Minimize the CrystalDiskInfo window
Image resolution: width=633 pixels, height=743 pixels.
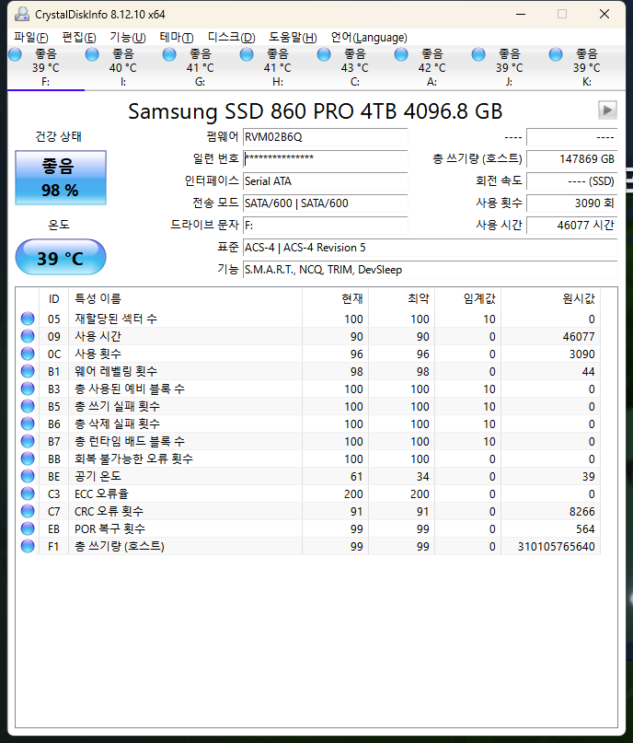521,14
